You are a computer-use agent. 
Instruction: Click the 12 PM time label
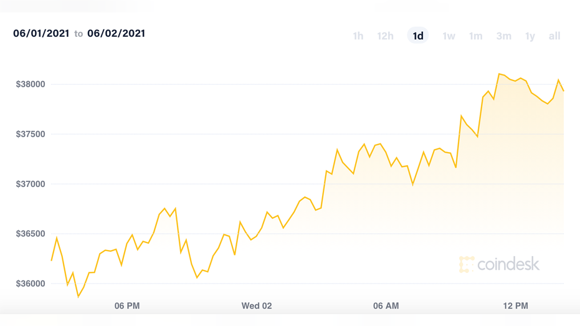pyautogui.click(x=515, y=305)
